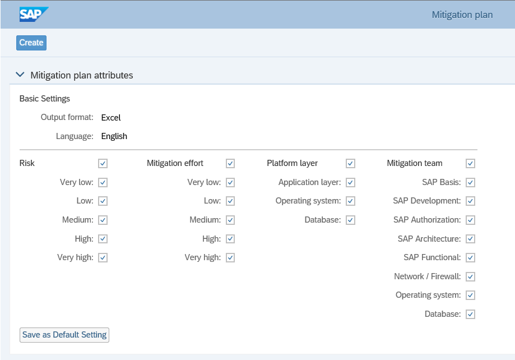Toggle the Risk Very high checkbox

click(103, 258)
